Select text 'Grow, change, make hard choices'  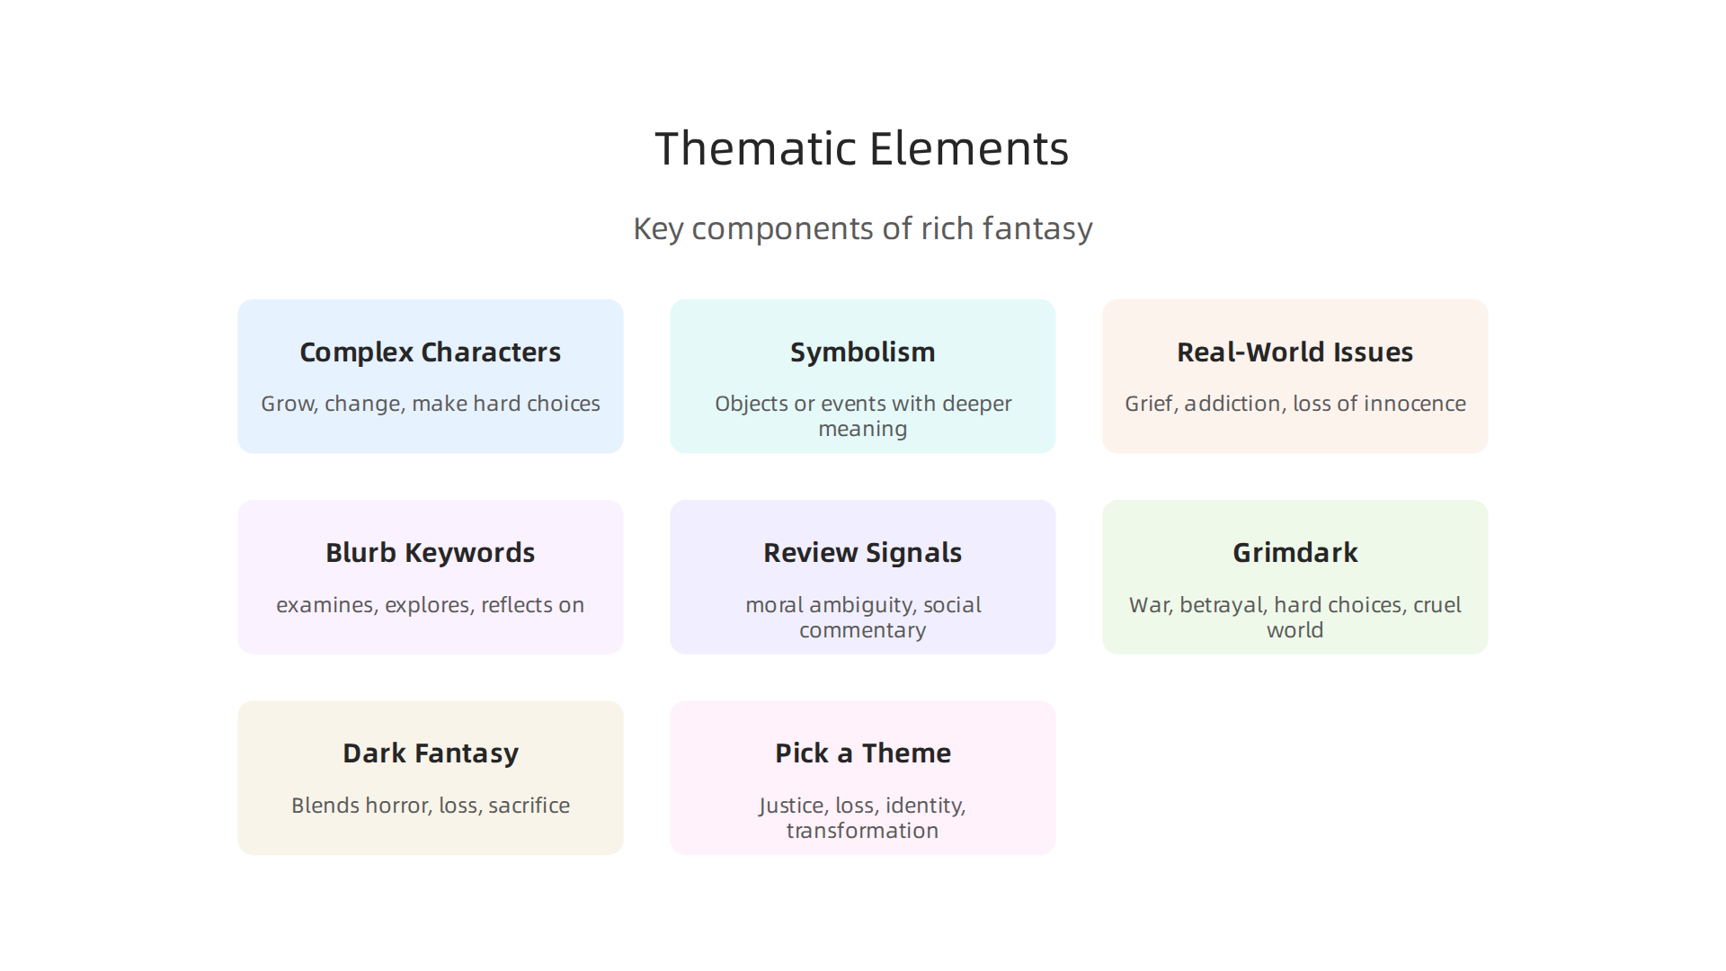(x=430, y=404)
